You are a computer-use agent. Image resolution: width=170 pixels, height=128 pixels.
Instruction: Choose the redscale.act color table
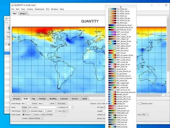coord(121,108)
